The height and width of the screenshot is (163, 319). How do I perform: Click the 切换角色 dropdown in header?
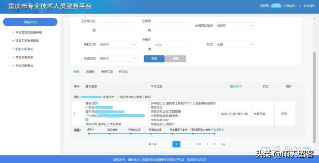coord(292,6)
